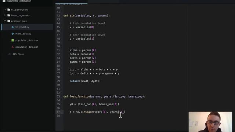Image resolution: width=235 pixels, height=132 pixels.
Task: Click 'alpha = params[0]' line
Action: point(83,50)
